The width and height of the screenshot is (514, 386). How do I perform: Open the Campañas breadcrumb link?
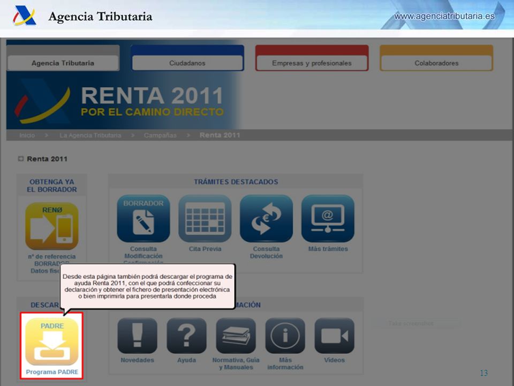point(160,135)
